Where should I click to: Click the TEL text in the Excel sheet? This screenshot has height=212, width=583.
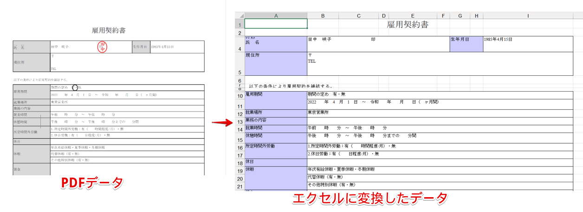[x=311, y=61]
